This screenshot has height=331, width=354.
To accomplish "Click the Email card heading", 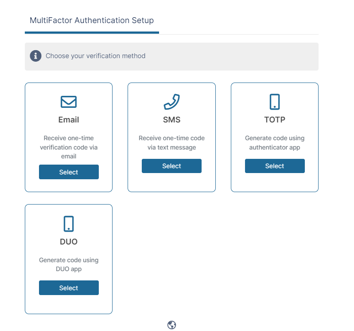I will (69, 120).
